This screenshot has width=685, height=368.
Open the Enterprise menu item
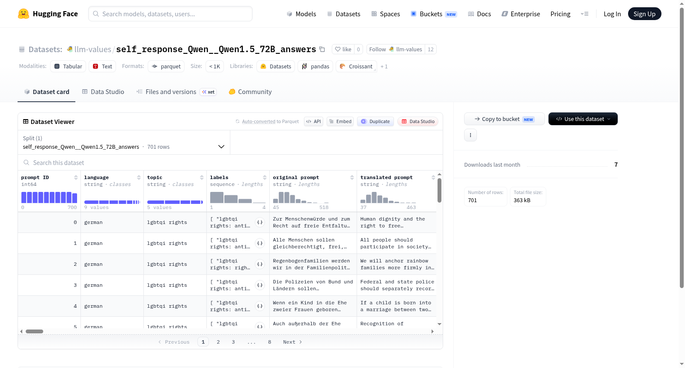pos(521,14)
